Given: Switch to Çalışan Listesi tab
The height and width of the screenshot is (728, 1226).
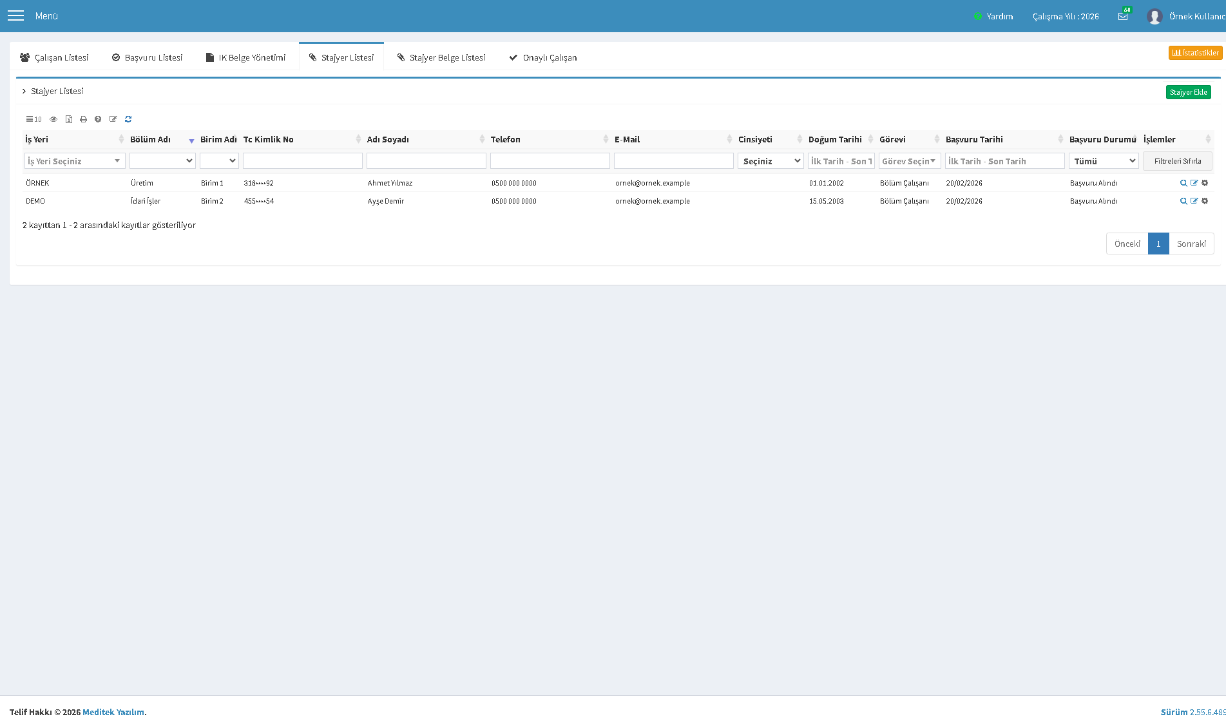Looking at the screenshot, I should 54,57.
